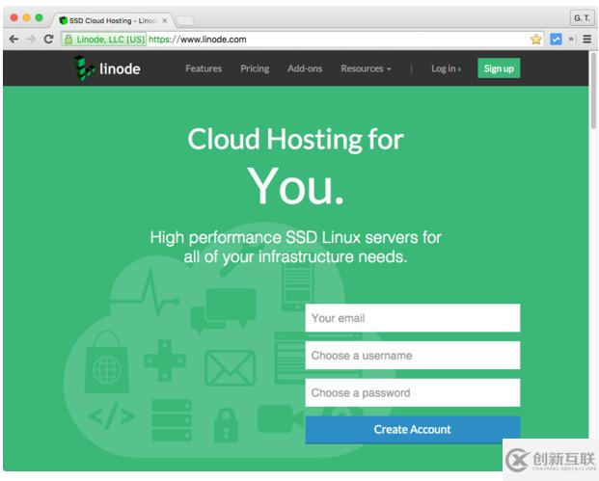Open the Chrome hamburger menu
The height and width of the screenshot is (481, 599).
[587, 39]
